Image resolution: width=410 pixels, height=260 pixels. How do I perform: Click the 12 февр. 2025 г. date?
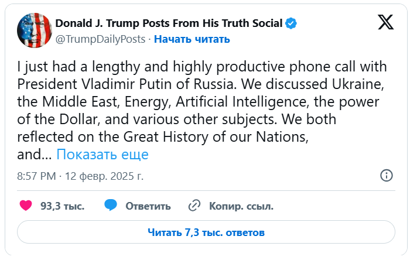[x=104, y=176]
